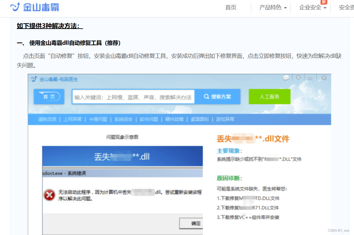
Task: Click the 金山毒霸 website logo
Action: [34, 7]
